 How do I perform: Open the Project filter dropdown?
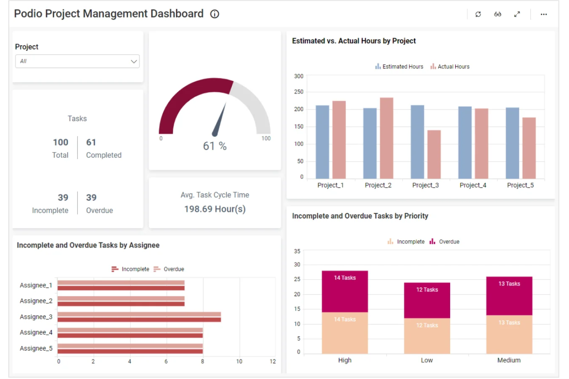click(x=77, y=61)
